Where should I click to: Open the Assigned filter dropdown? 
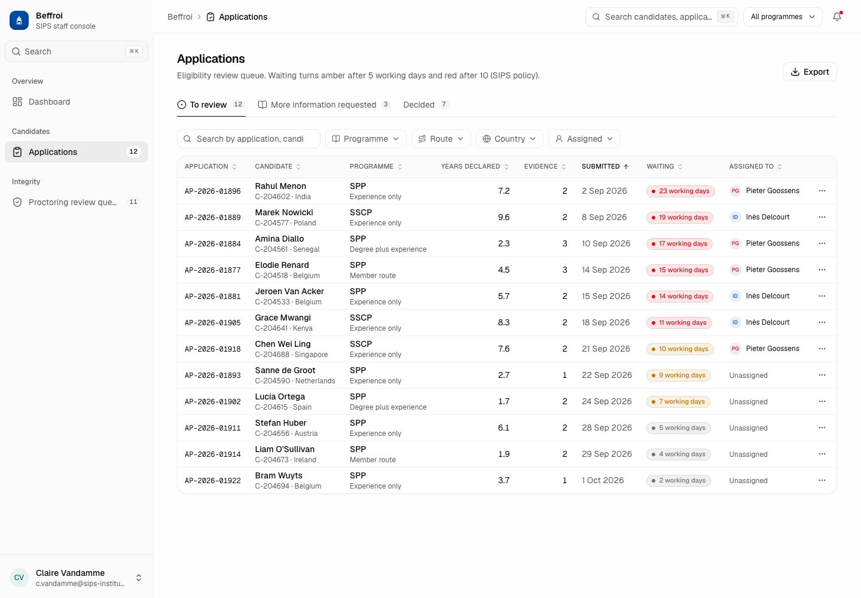(x=584, y=139)
